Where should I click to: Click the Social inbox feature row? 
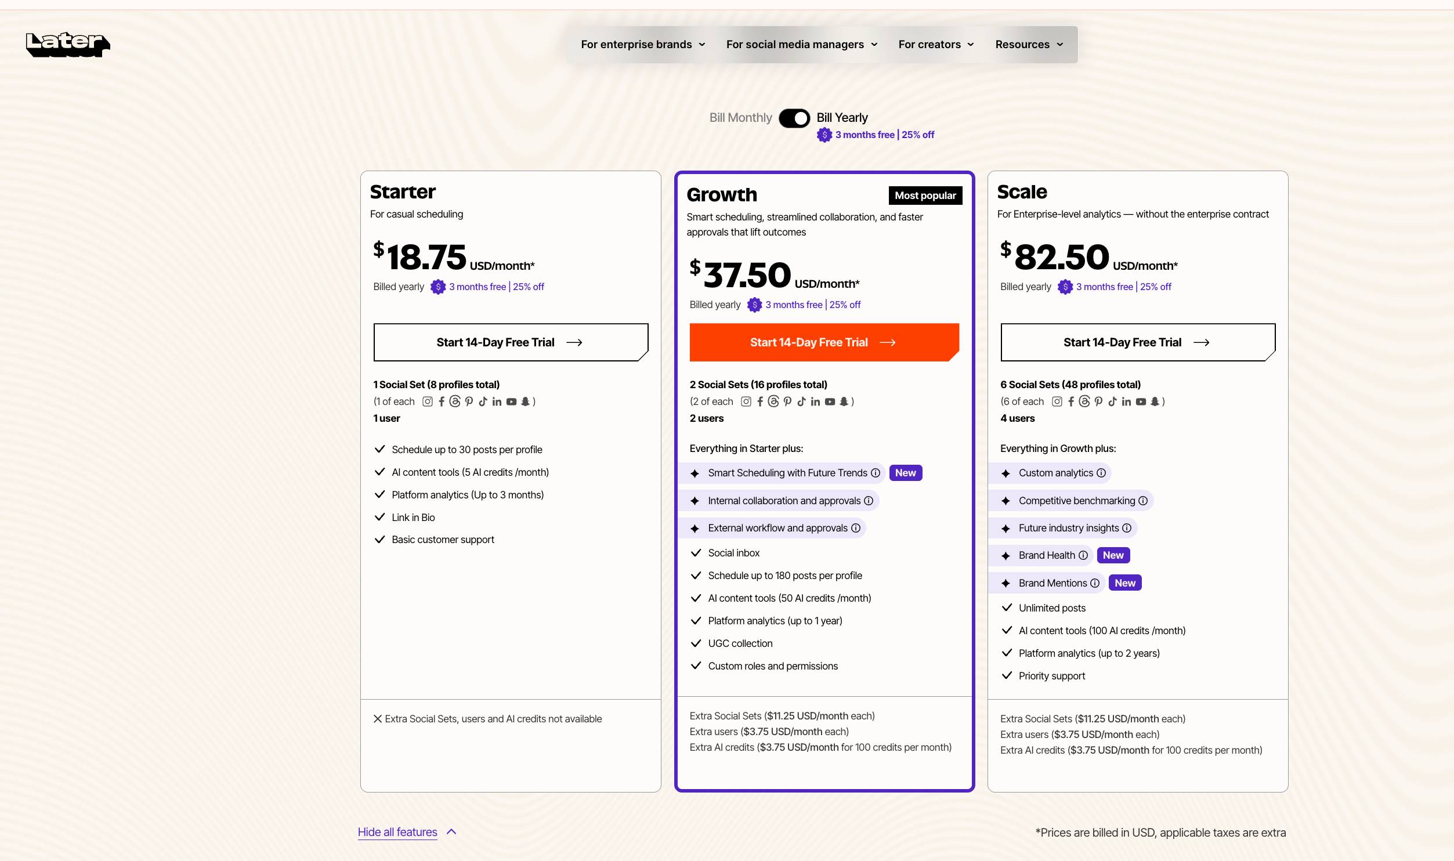(x=725, y=553)
